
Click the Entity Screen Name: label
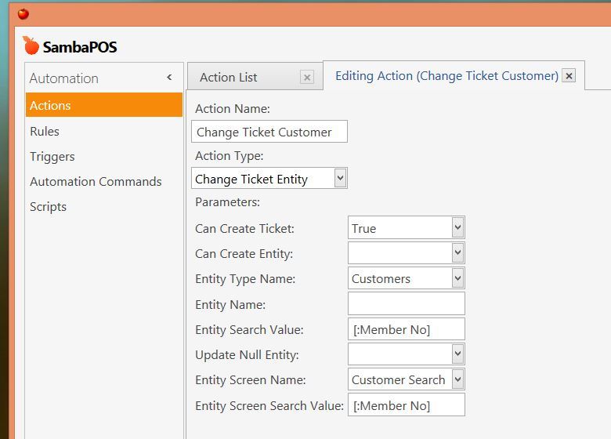click(251, 380)
